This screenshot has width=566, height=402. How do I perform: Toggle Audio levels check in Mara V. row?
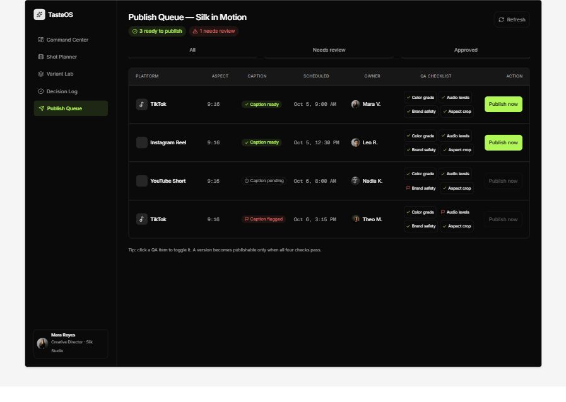coord(455,97)
